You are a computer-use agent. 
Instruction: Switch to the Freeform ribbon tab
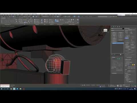(x=9, y=18)
